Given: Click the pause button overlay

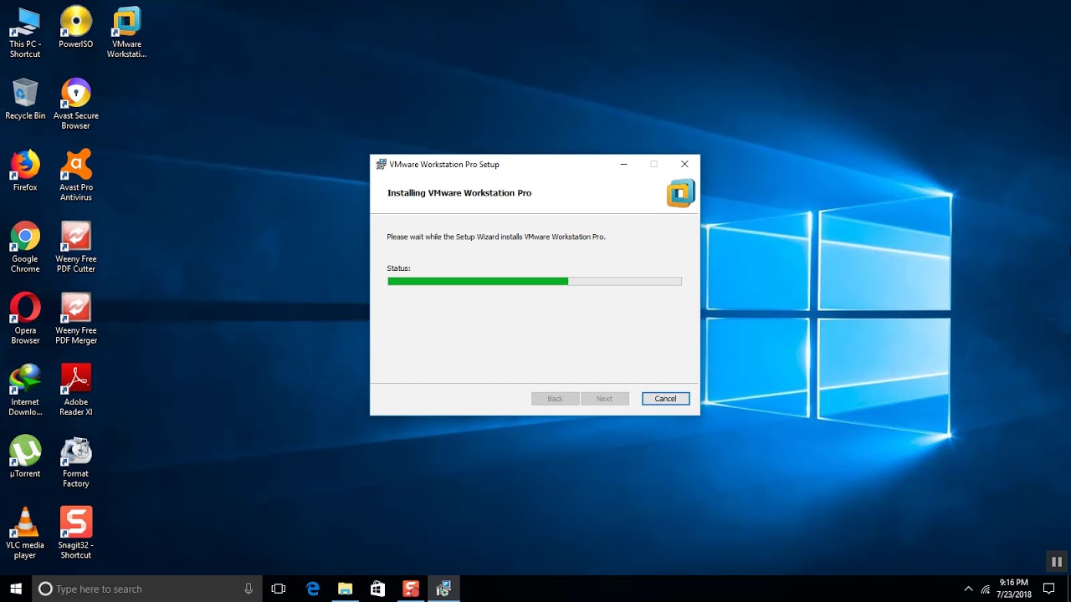Looking at the screenshot, I should (1057, 562).
